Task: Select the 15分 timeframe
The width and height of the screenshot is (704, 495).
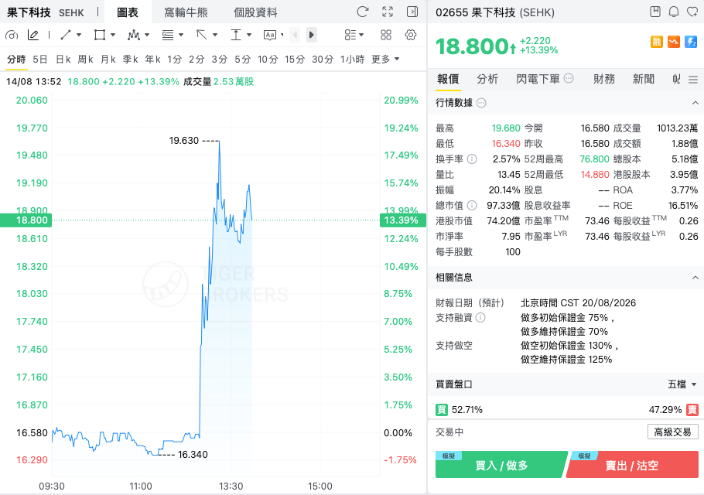Action: click(295, 60)
